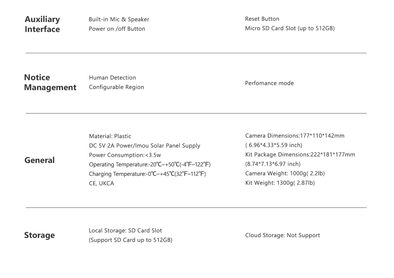Click the Built-in Mic & Speaker text
This screenshot has height=278, width=394.
119,19
